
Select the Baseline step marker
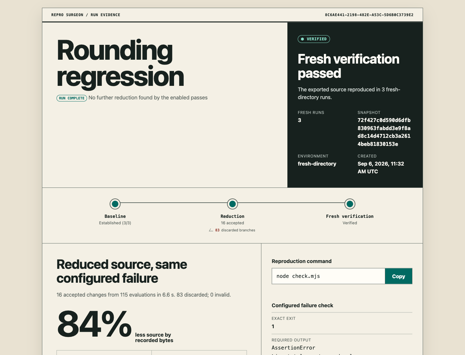click(x=115, y=204)
